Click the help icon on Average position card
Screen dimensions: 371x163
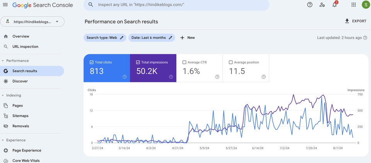[x=264, y=77]
